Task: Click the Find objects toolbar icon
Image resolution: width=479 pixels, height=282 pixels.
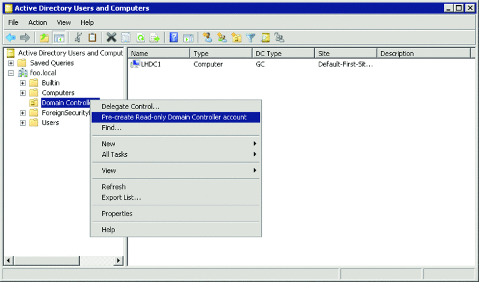Action: (265, 38)
